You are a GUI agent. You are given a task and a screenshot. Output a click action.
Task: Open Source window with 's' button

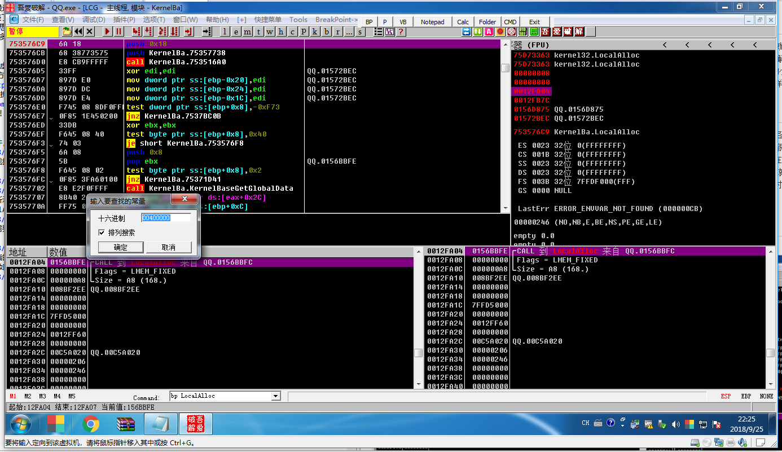(x=360, y=32)
